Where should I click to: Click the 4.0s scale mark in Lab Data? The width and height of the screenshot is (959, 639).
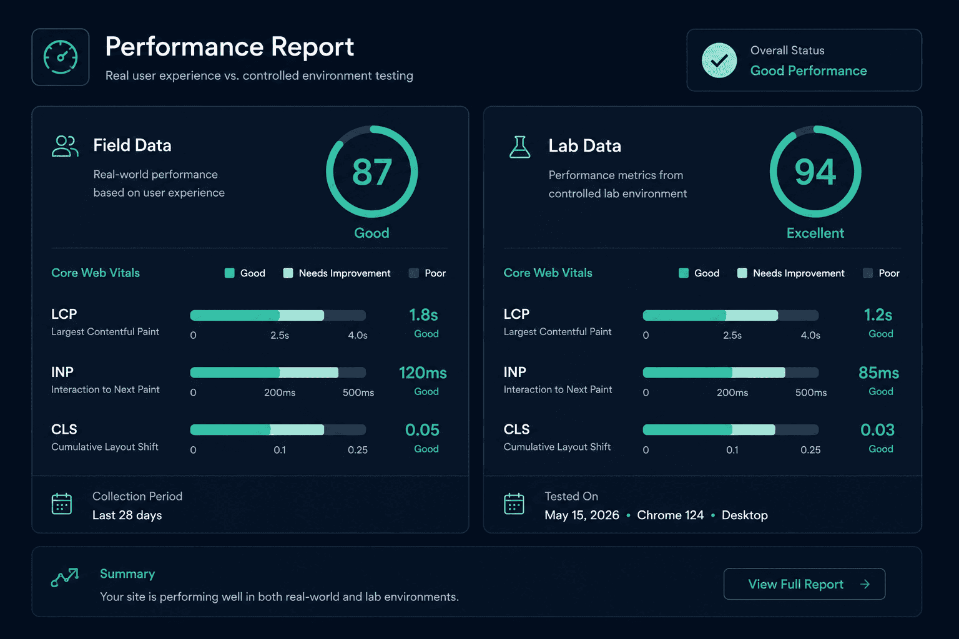[x=810, y=336]
